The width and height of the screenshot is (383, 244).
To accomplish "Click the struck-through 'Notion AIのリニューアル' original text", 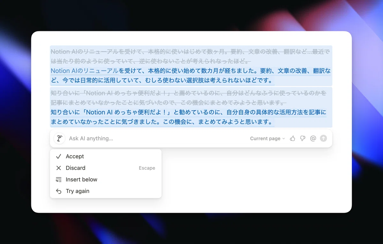I will [85, 52].
